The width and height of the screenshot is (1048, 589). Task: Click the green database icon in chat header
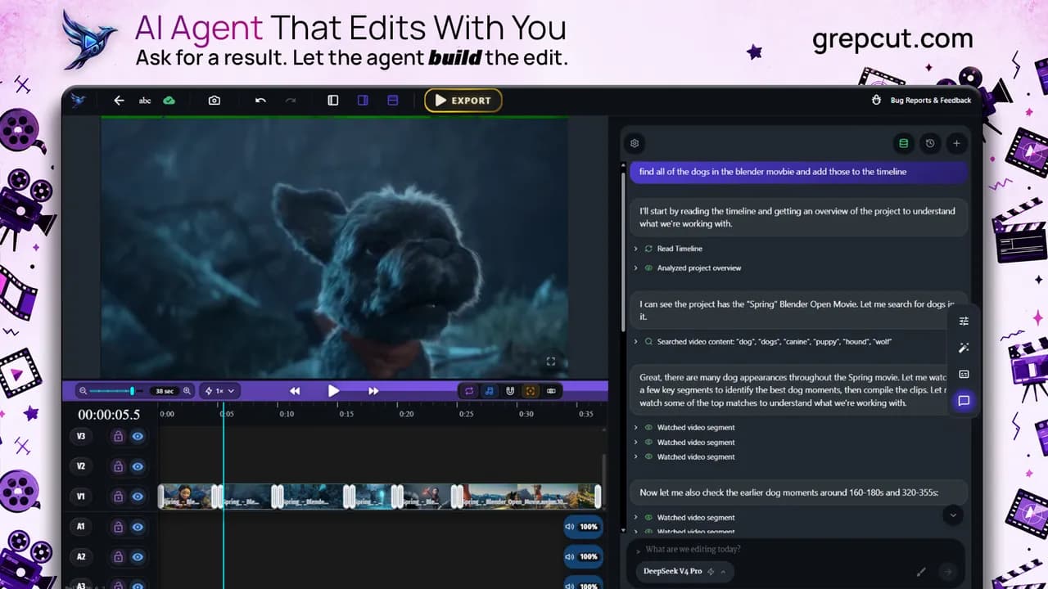904,143
